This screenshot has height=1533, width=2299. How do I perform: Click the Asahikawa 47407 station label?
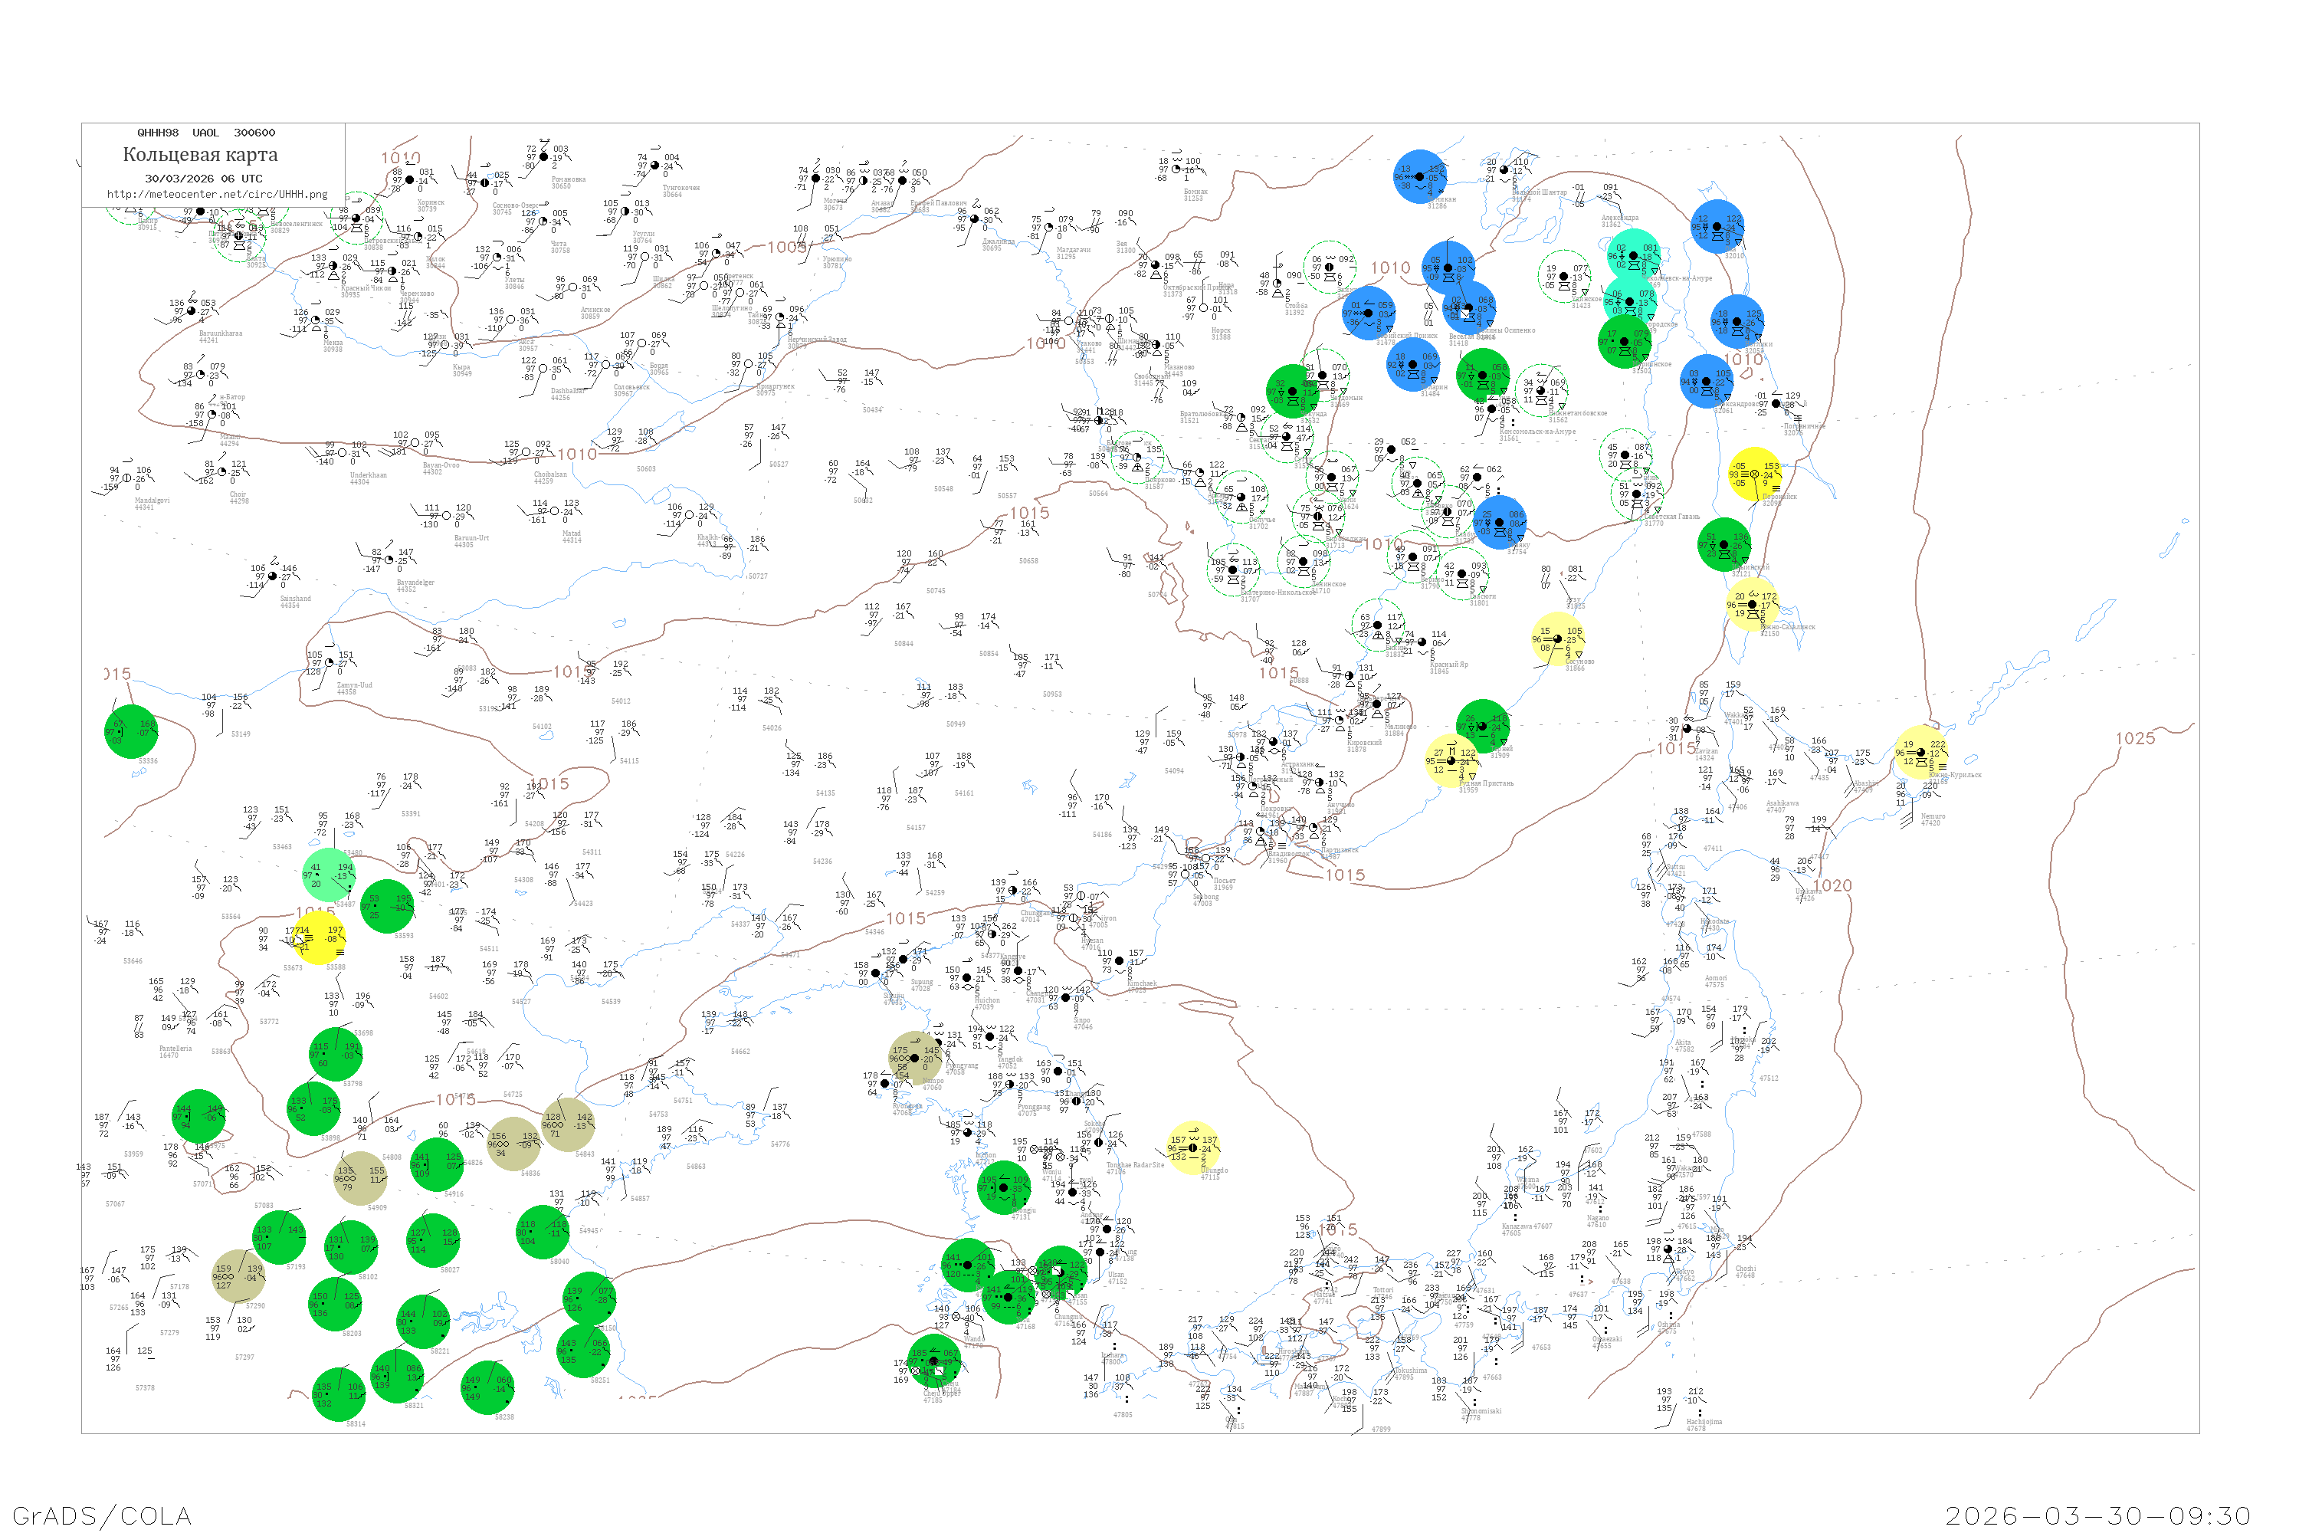pyautogui.click(x=1782, y=806)
